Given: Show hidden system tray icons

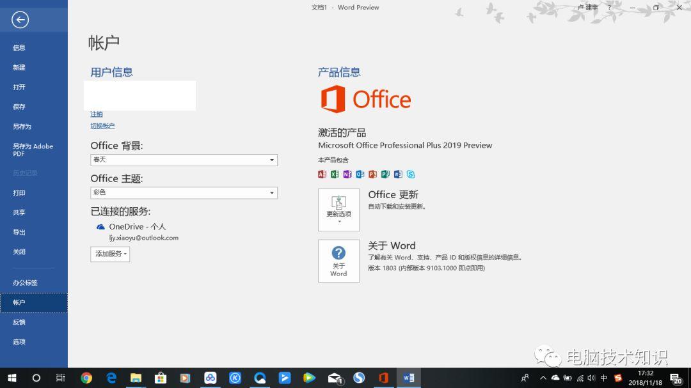Looking at the screenshot, I should point(543,378).
